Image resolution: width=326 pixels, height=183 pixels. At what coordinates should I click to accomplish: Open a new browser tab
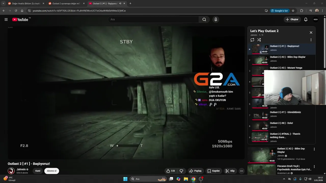point(130,4)
